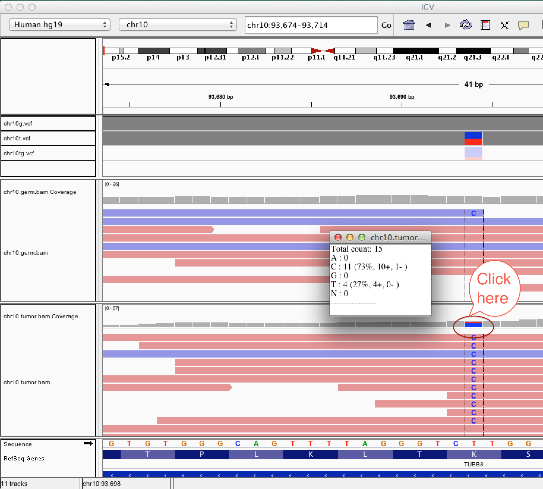This screenshot has height=489, width=543.
Task: Select the chr10.tumor.bam track name
Action: (27, 382)
